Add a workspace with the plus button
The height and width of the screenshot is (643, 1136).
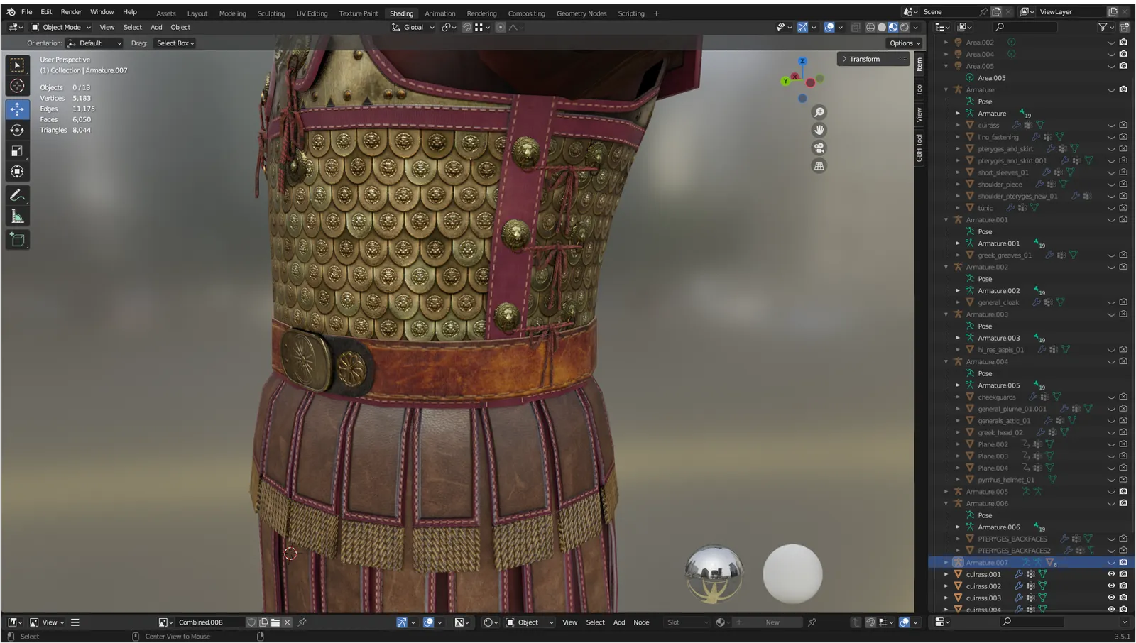click(x=656, y=13)
